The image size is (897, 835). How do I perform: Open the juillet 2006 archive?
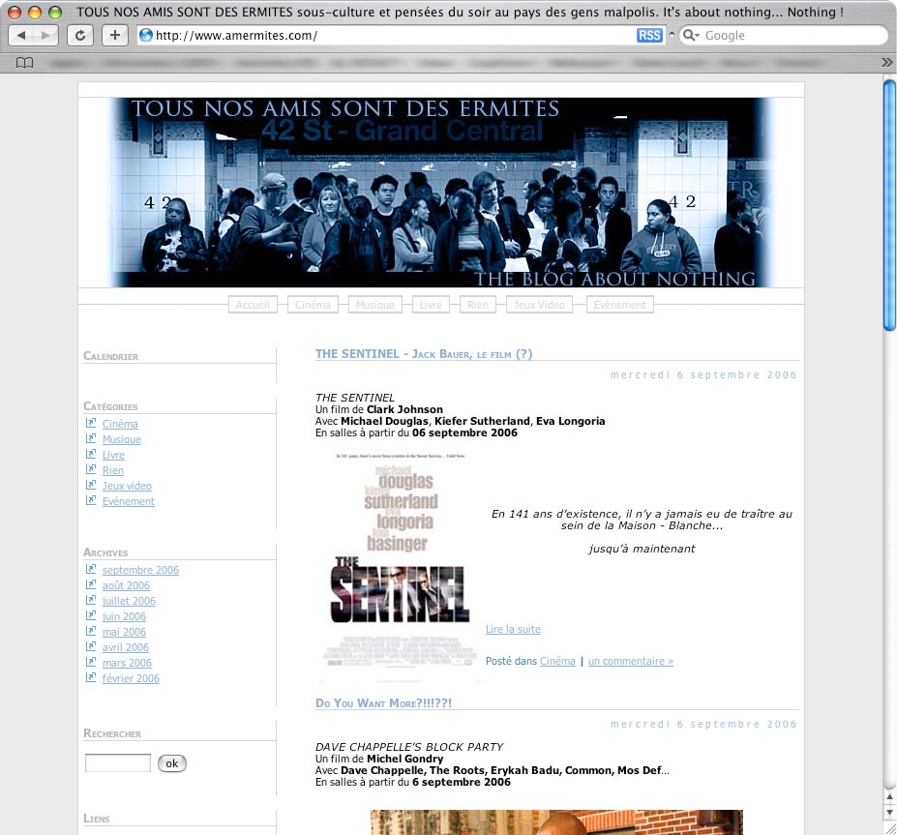[129, 601]
